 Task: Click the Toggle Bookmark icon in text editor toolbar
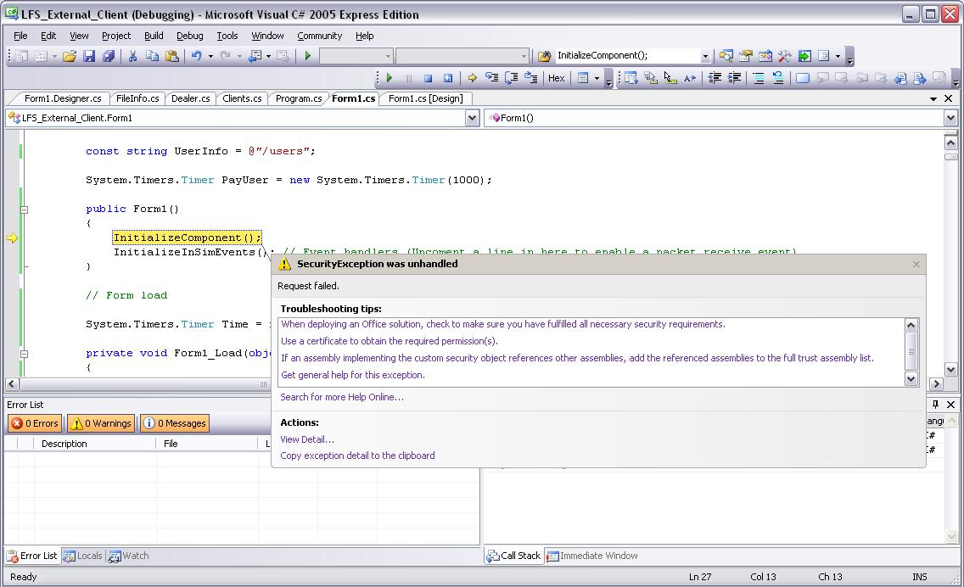click(803, 78)
